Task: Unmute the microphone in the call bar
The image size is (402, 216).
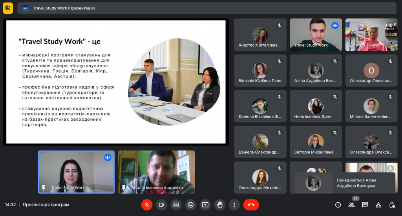Action: pyautogui.click(x=147, y=205)
